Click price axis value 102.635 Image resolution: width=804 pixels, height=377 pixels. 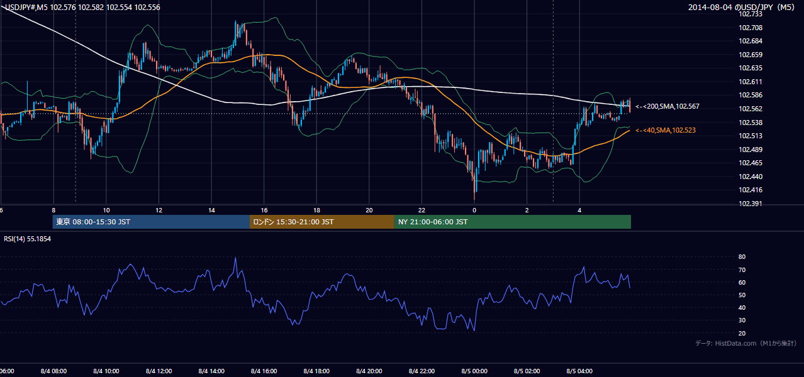point(751,68)
